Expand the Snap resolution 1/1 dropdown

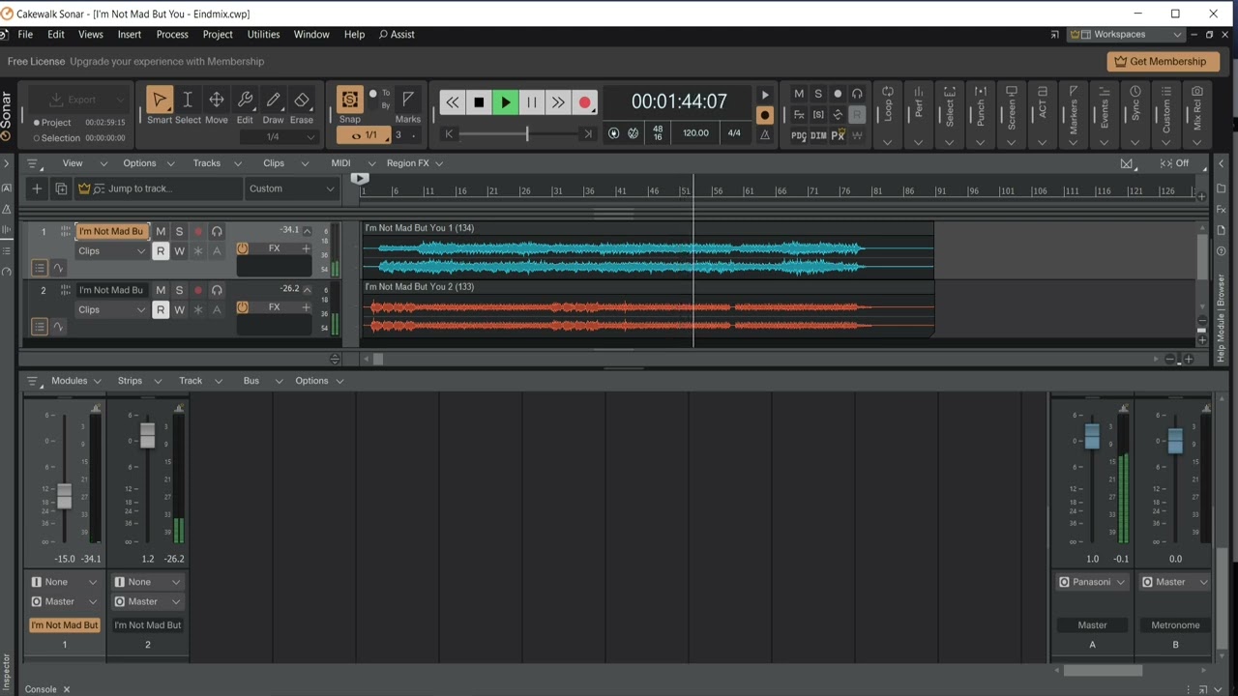tap(364, 135)
